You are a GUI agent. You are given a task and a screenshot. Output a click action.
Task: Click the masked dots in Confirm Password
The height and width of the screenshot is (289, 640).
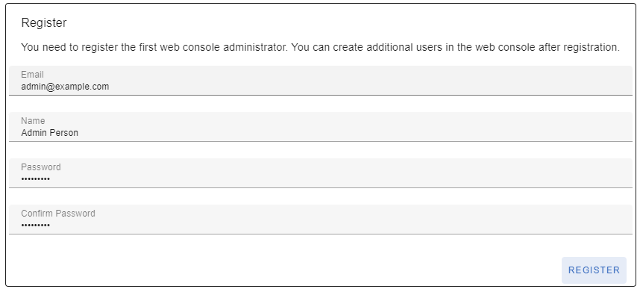pos(36,226)
